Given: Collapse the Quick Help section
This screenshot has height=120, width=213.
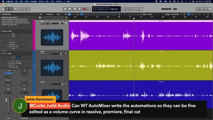Looking at the screenshot, I should pyautogui.click(x=2, y=14).
